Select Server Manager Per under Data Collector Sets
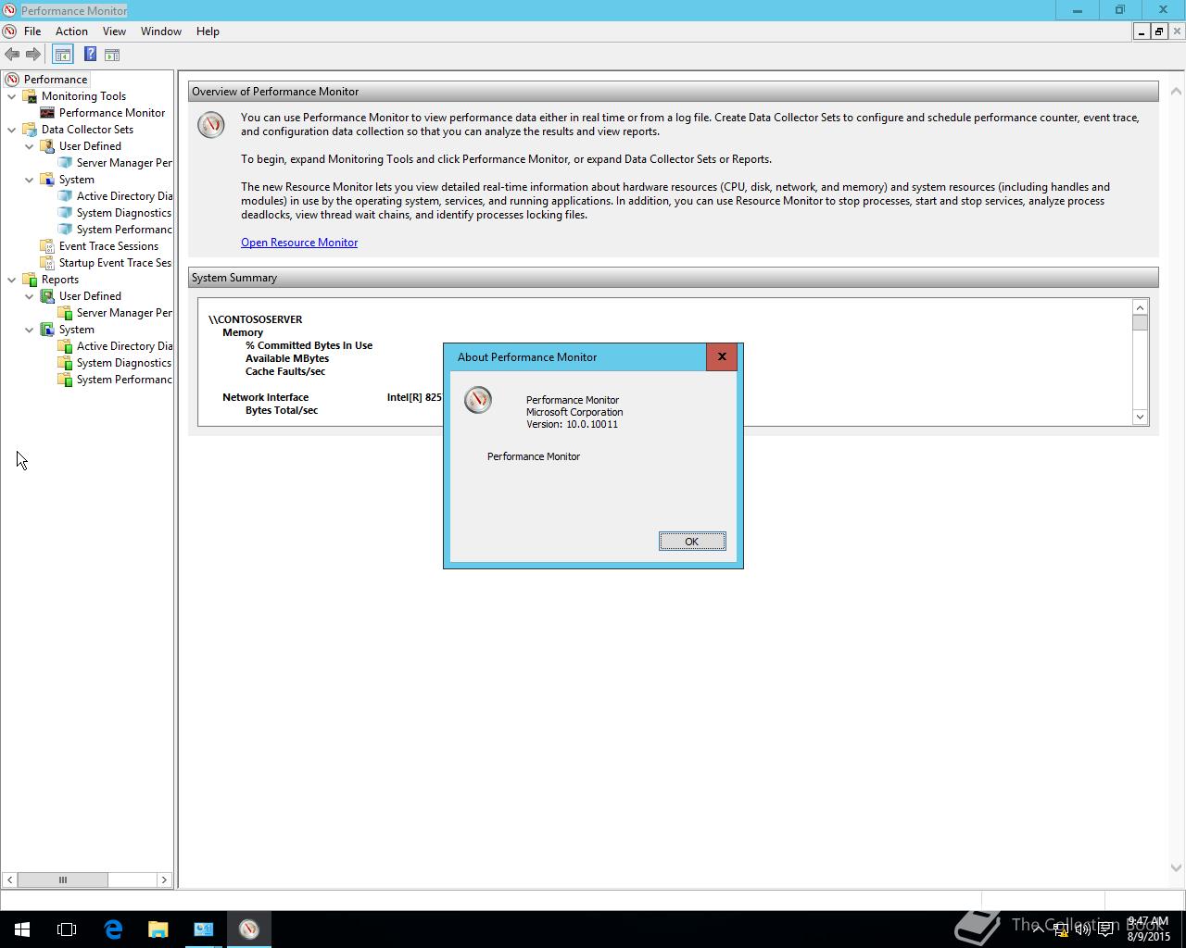Screen dimensions: 1186x948 tap(124, 163)
